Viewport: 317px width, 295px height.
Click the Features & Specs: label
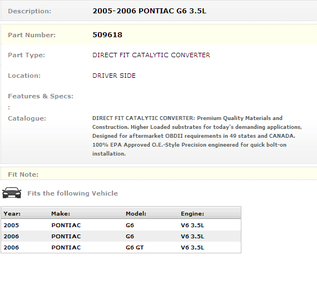(41, 96)
